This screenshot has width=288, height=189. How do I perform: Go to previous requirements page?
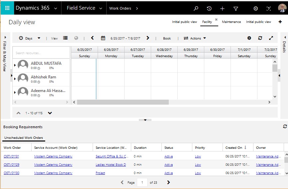click(x=122, y=182)
